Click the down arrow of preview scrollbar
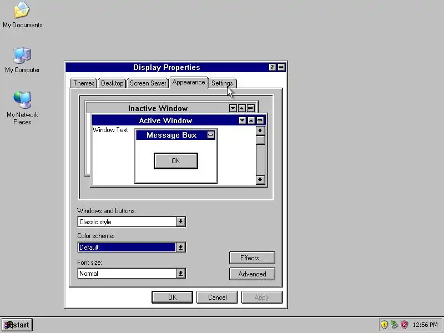The width and height of the screenshot is (444, 333). (x=260, y=180)
